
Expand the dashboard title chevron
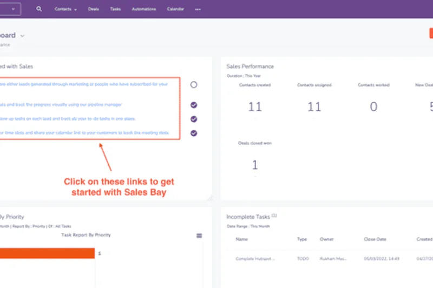[22, 36]
